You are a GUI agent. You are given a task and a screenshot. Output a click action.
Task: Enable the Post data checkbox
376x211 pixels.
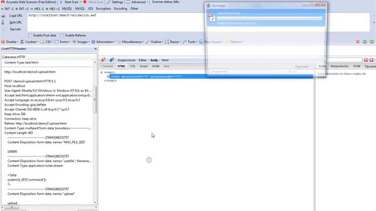30,35
